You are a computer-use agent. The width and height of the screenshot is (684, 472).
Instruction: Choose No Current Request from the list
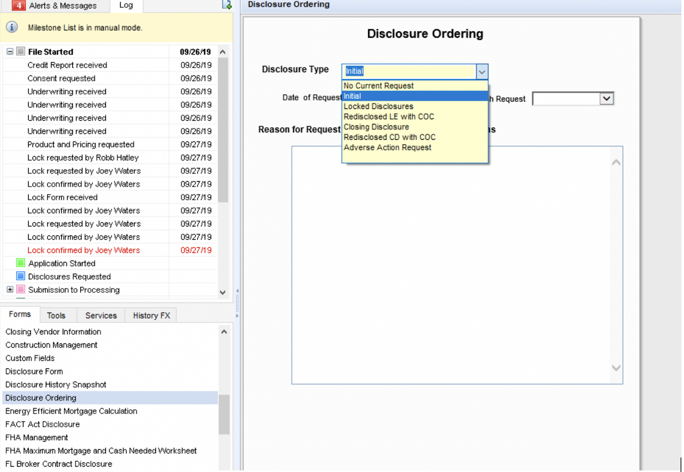[415, 86]
